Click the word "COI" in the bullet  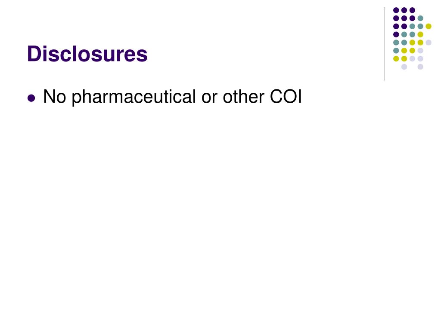[x=286, y=97]
